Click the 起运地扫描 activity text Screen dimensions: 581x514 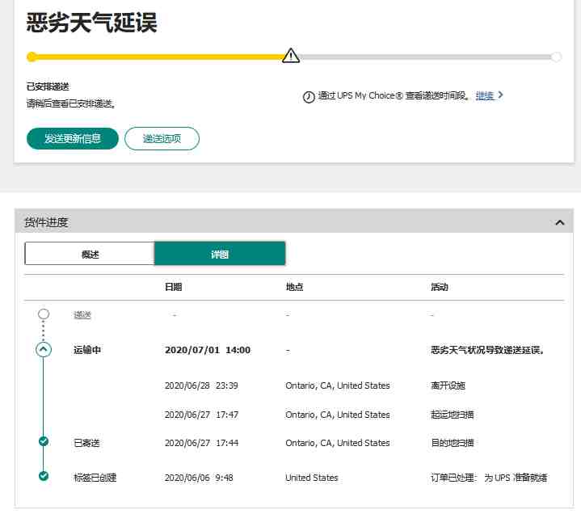452,415
